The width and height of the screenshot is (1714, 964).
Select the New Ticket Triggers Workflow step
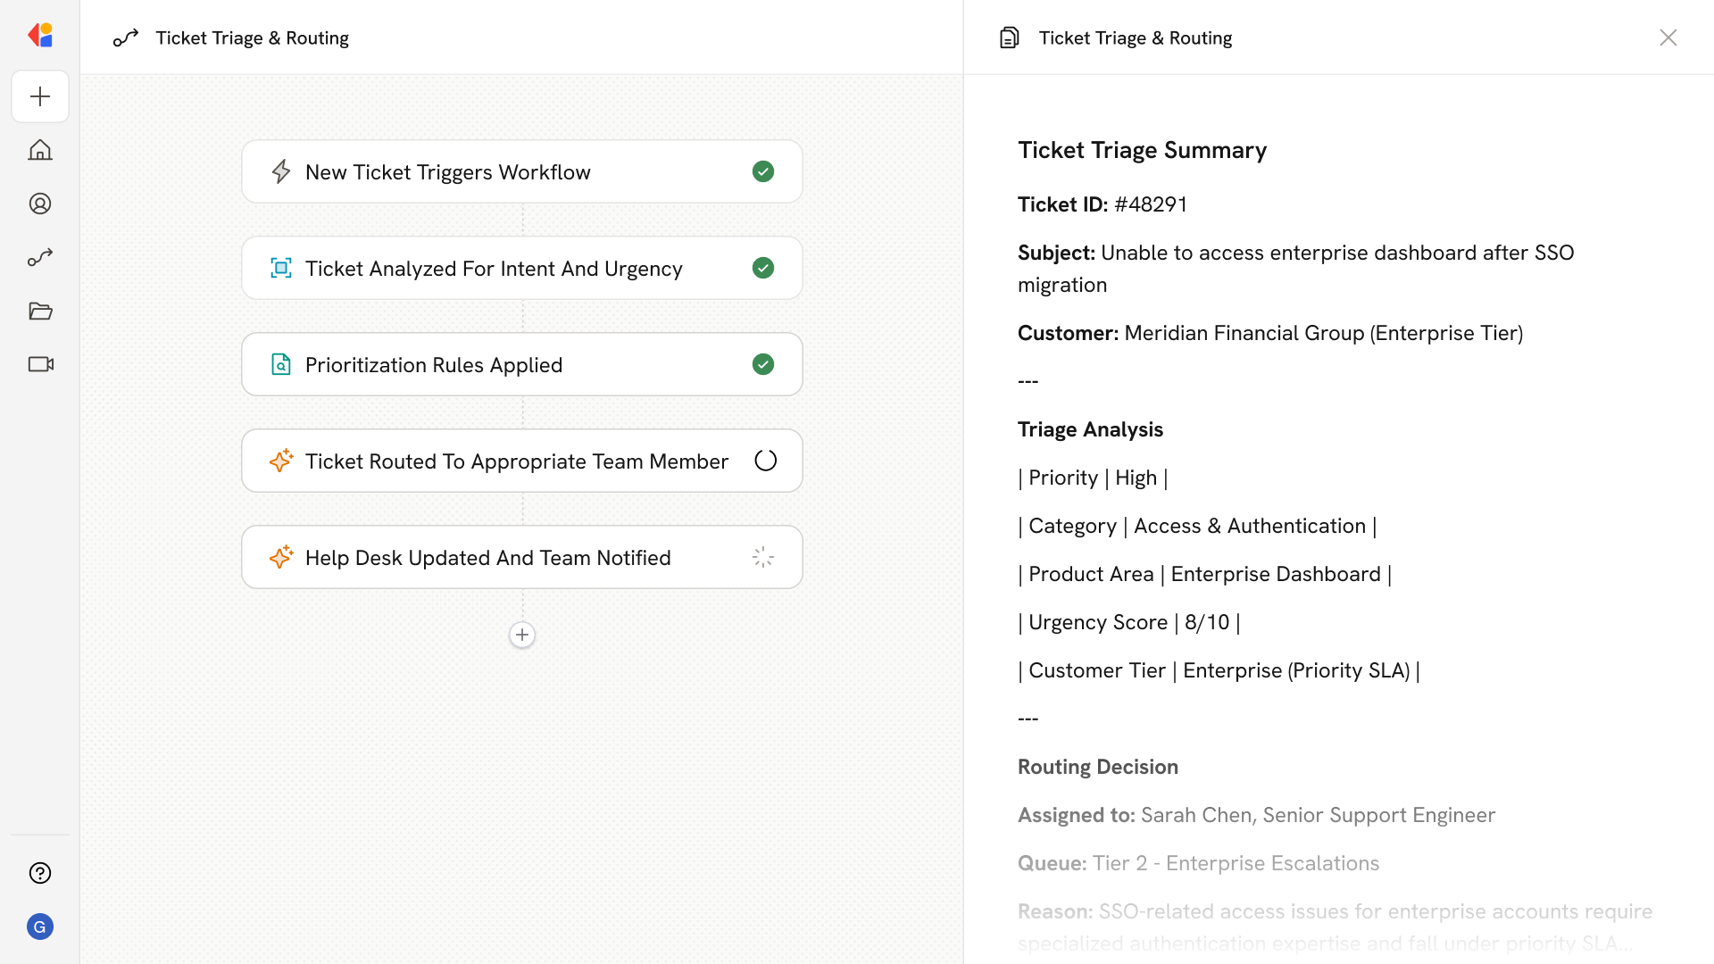click(x=521, y=171)
